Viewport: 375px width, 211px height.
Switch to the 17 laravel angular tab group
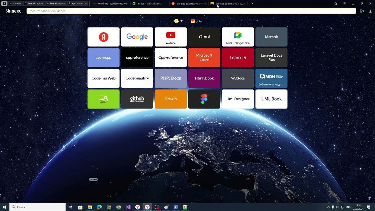pos(33,4)
